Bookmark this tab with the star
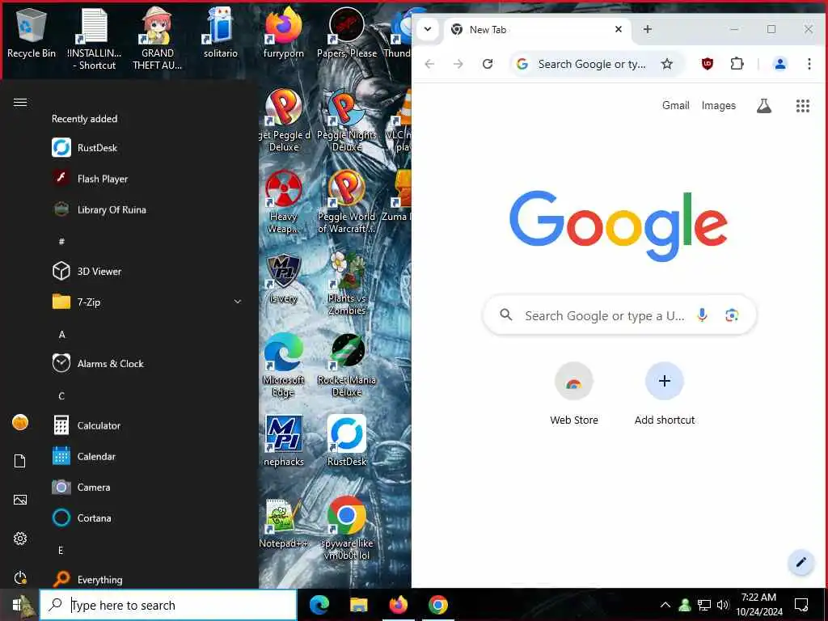 pyautogui.click(x=667, y=64)
